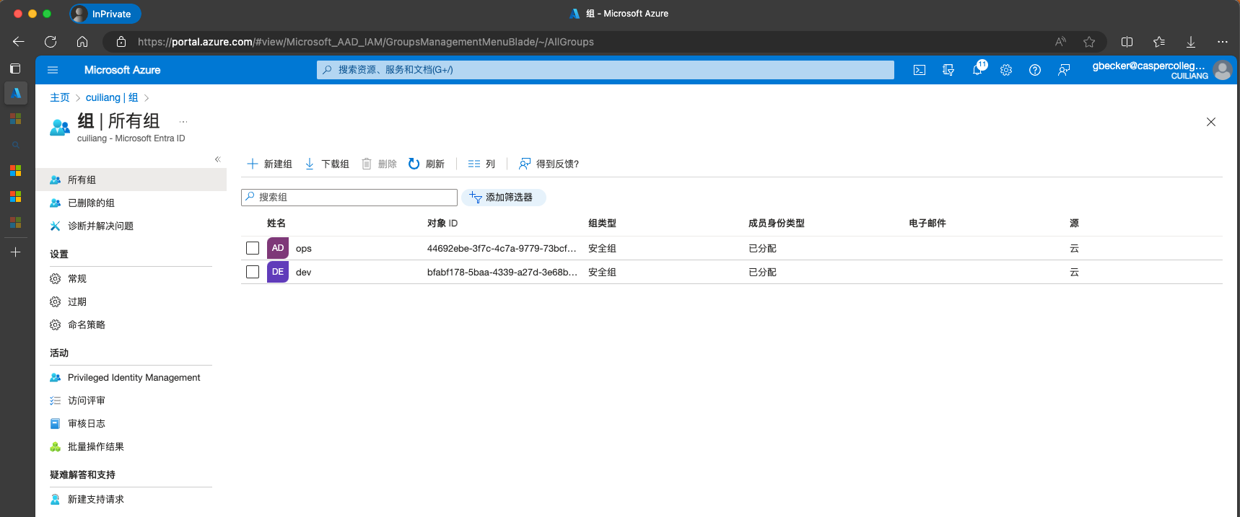Click the 新建组 toolbar button
This screenshot has height=517, width=1240.
tap(269, 164)
